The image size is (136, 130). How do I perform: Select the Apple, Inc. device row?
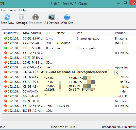point(69,67)
